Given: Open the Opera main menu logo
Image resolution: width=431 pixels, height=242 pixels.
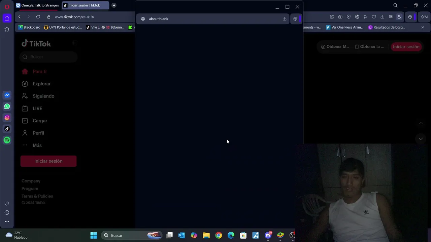Looking at the screenshot, I should tap(7, 7).
